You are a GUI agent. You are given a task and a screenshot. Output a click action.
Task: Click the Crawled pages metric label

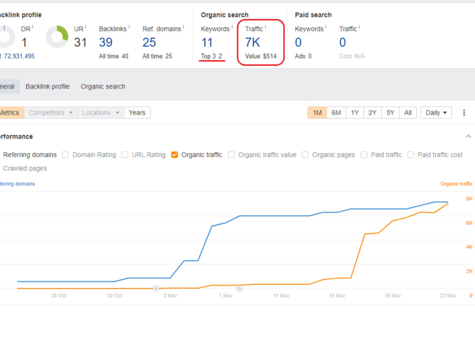25,169
